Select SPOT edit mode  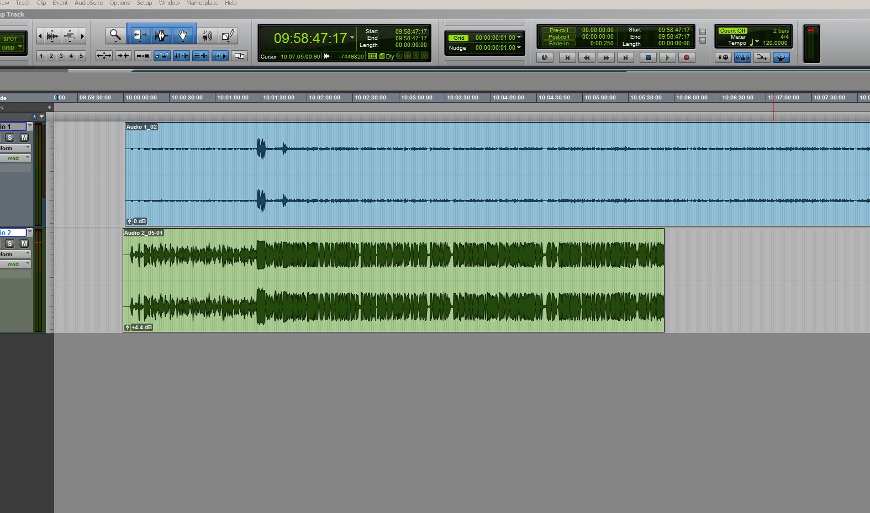pos(11,39)
